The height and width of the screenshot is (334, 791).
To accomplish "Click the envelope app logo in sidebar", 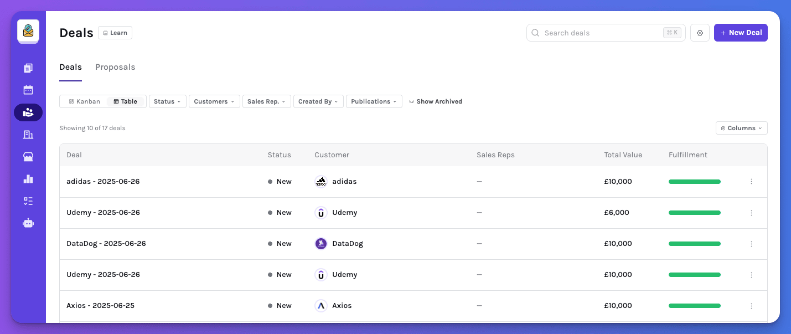I will click(x=28, y=31).
